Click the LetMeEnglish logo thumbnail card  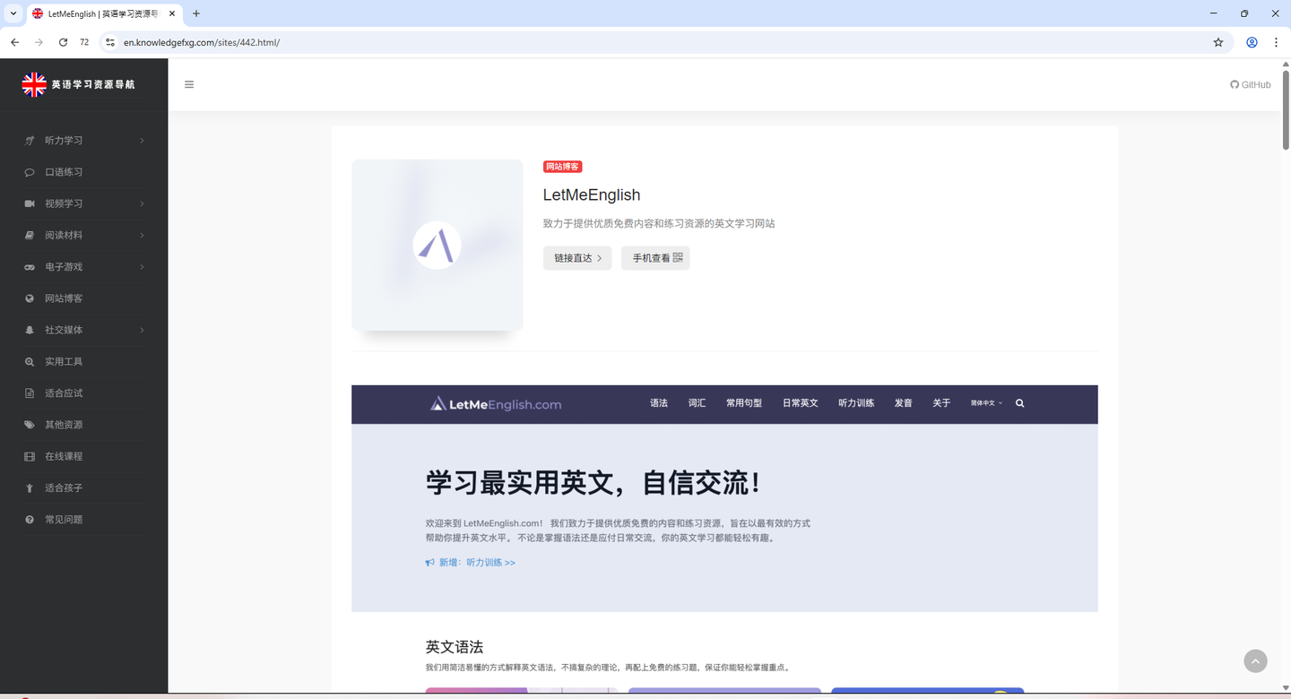click(x=438, y=246)
